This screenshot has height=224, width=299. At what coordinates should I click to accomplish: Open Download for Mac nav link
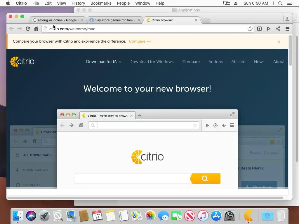(103, 62)
